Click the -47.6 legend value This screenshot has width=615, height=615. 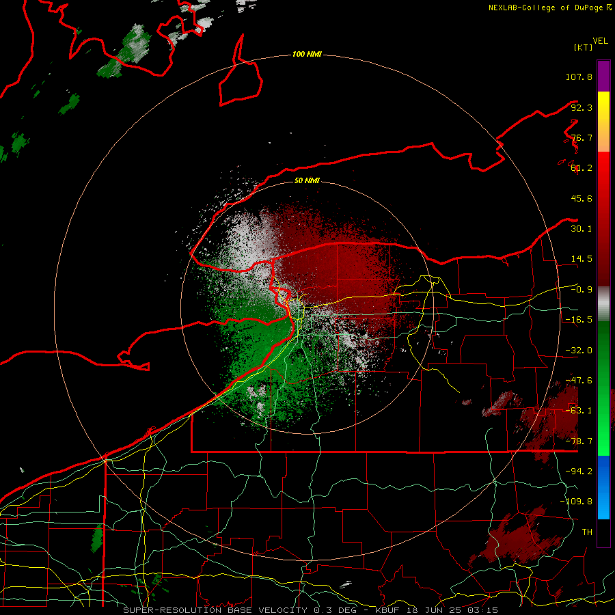click(x=579, y=381)
